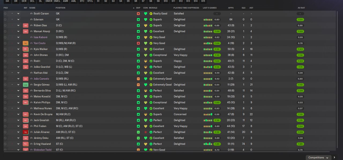The image size is (343, 160).
Task: Click the next arrow beside Competitions
Action: pyautogui.click(x=334, y=158)
